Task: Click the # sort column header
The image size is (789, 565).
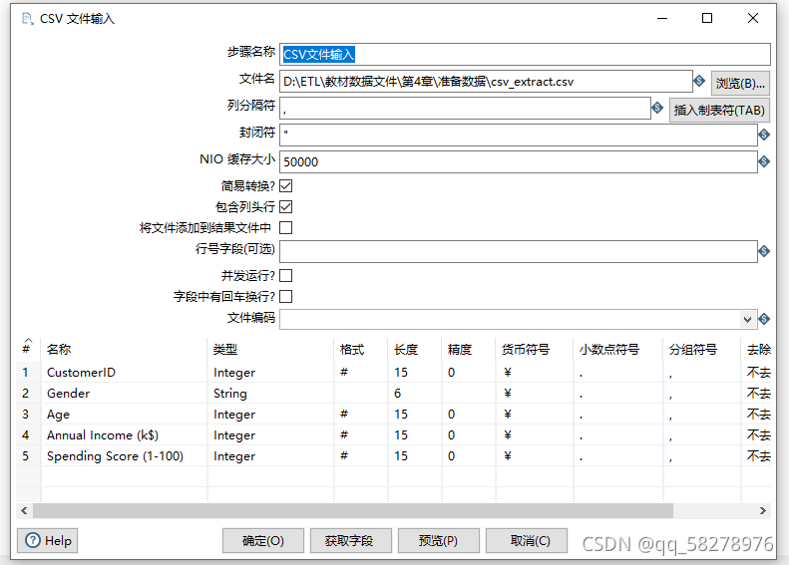Action: pyautogui.click(x=28, y=349)
